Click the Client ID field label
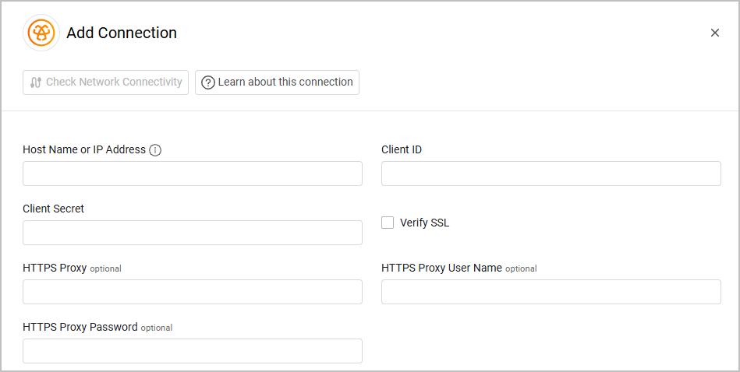 pyautogui.click(x=402, y=149)
